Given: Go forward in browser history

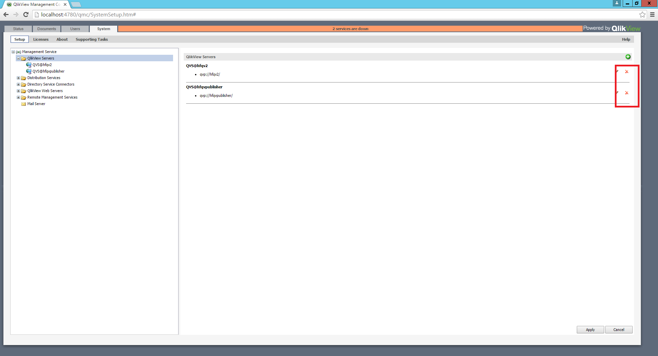Looking at the screenshot, I should [x=16, y=14].
